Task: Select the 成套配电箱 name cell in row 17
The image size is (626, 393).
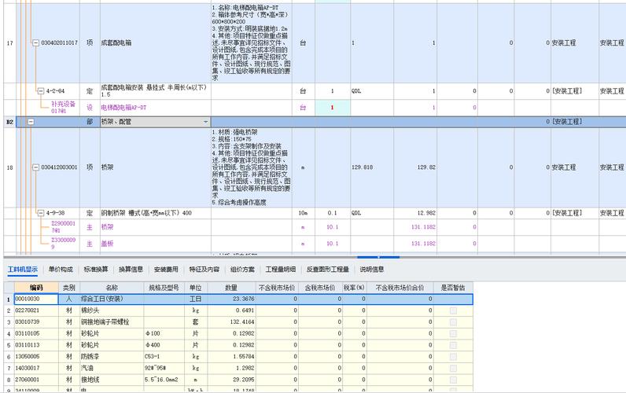Action: click(155, 42)
